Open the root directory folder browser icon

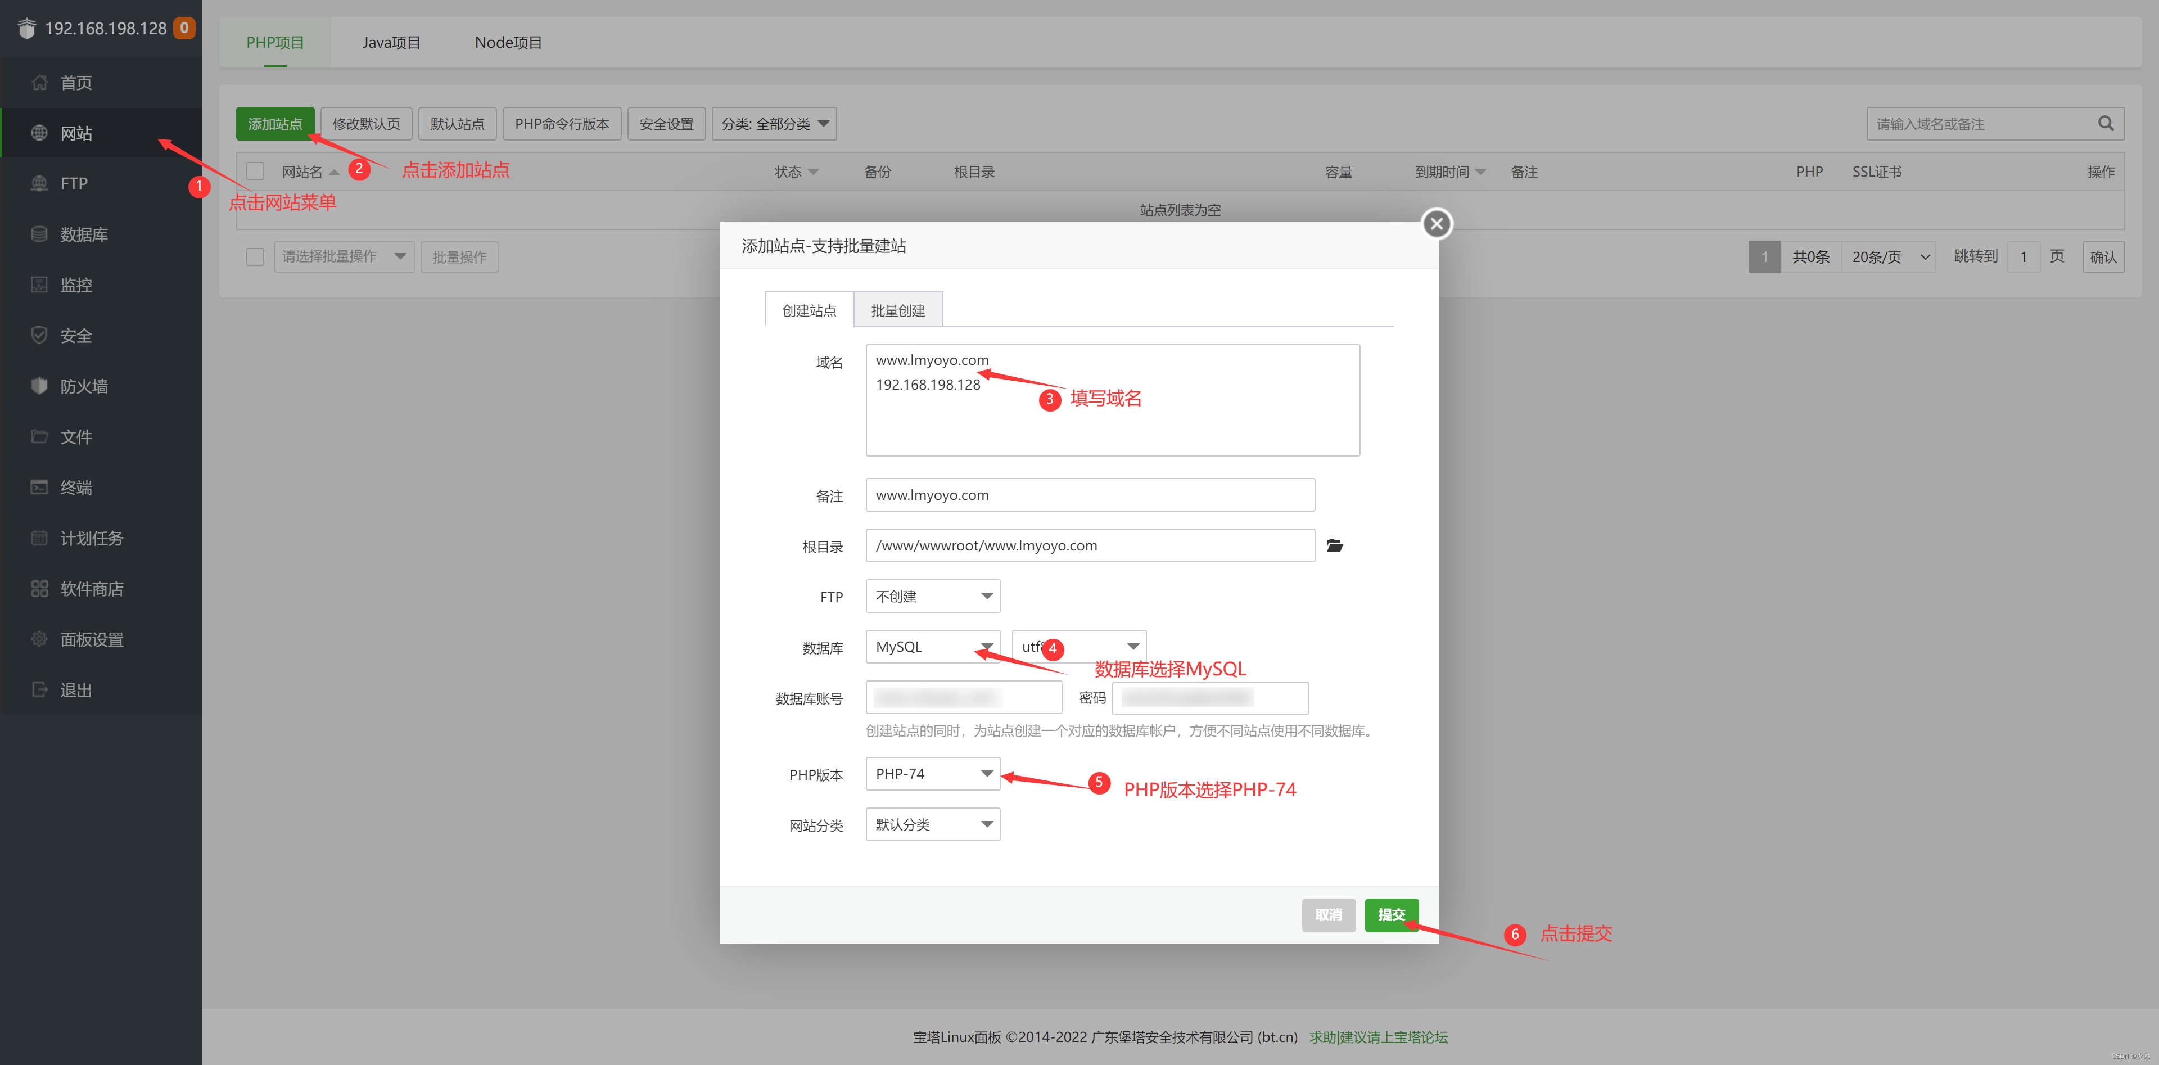1335,545
